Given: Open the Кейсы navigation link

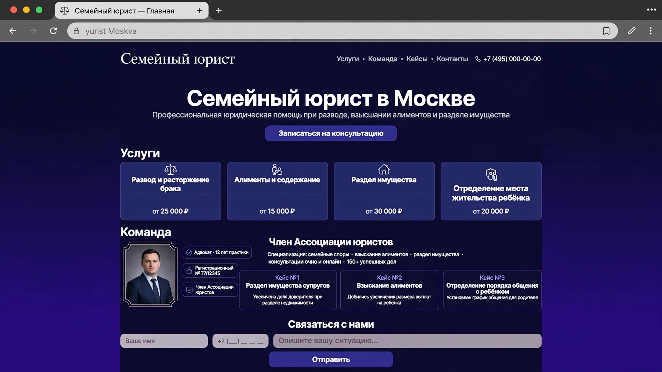Looking at the screenshot, I should tap(417, 59).
